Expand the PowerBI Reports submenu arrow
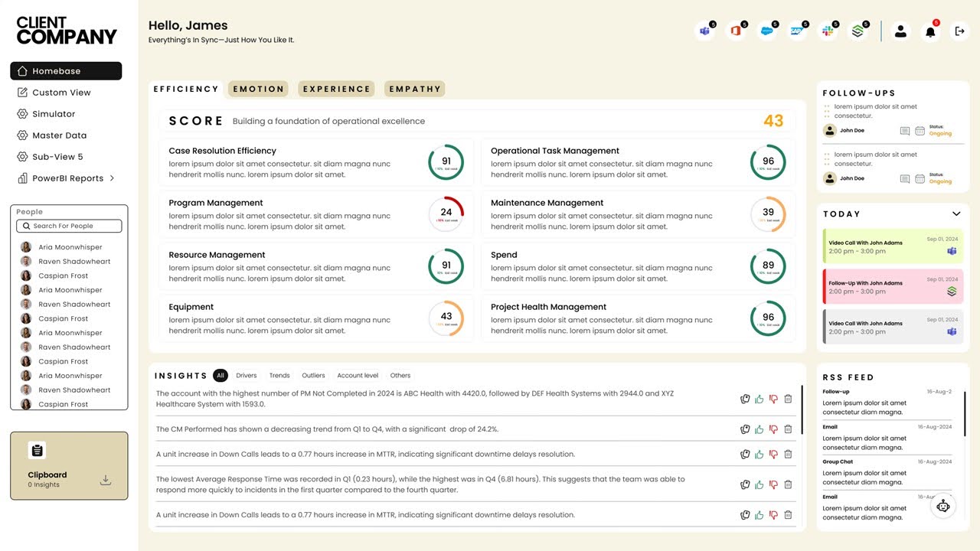 (x=113, y=178)
